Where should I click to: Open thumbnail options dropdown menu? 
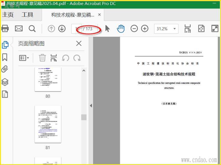pyautogui.click(x=24, y=58)
